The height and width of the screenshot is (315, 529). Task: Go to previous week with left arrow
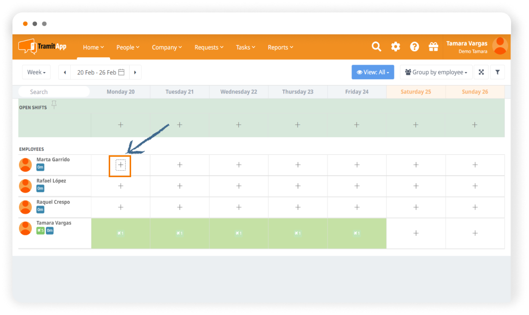coord(64,72)
